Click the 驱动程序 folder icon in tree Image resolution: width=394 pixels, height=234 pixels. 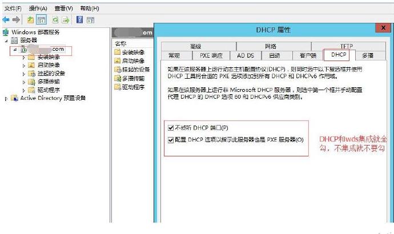pos(31,90)
